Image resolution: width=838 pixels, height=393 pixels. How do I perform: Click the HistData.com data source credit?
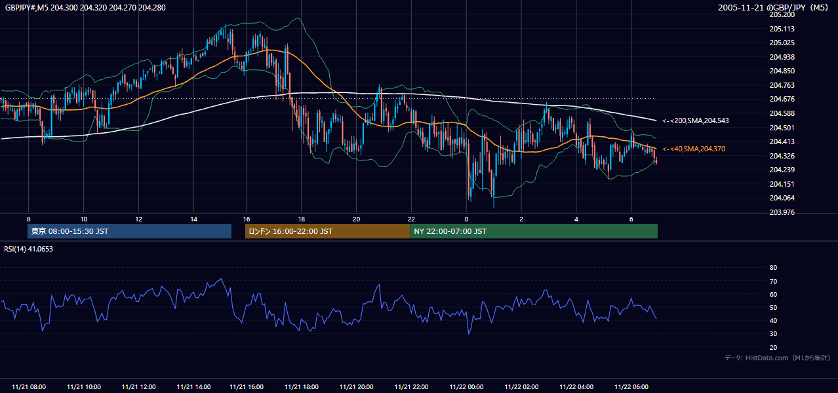point(778,358)
